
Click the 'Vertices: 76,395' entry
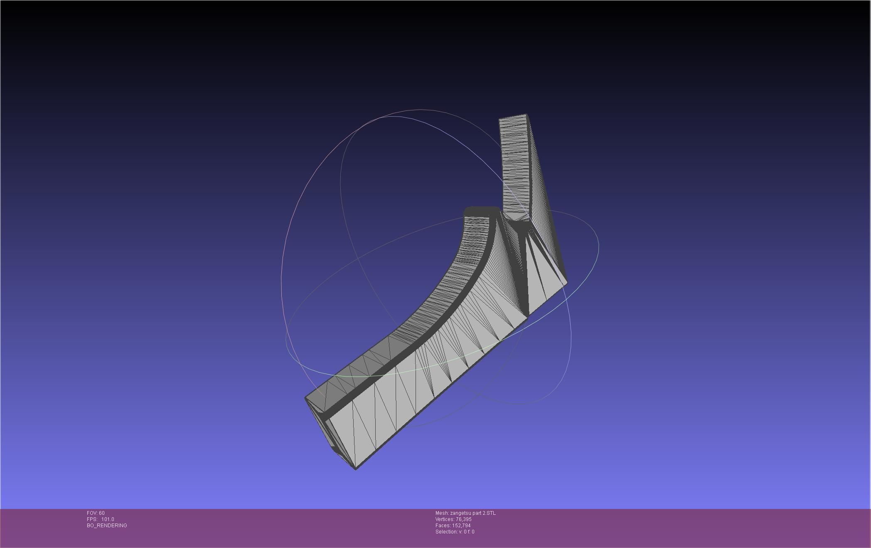pyautogui.click(x=453, y=519)
